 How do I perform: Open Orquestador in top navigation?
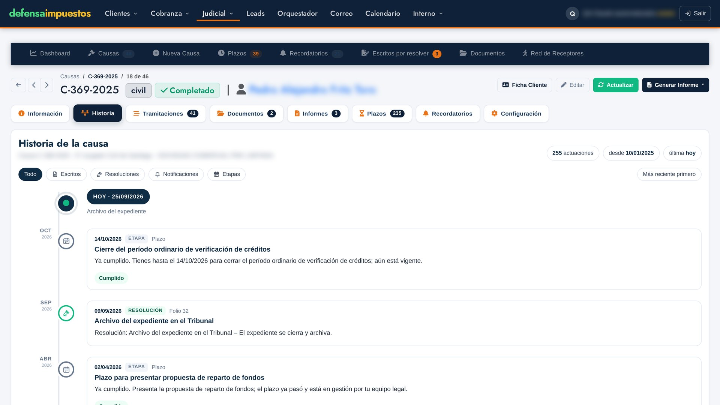[x=297, y=13]
